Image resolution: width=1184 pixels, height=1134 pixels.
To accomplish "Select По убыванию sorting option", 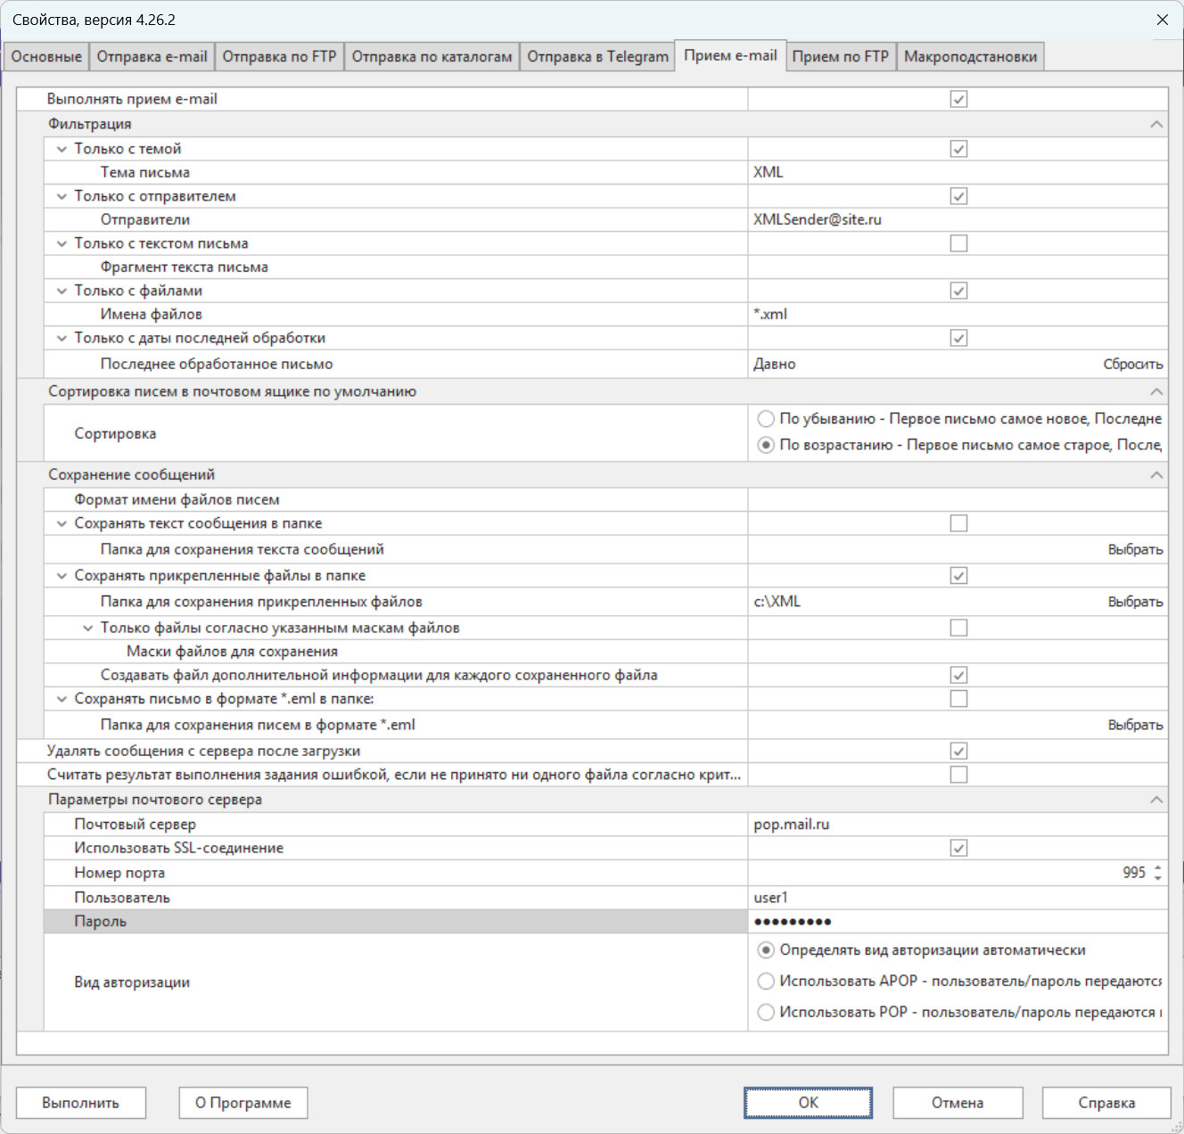I will (x=766, y=419).
